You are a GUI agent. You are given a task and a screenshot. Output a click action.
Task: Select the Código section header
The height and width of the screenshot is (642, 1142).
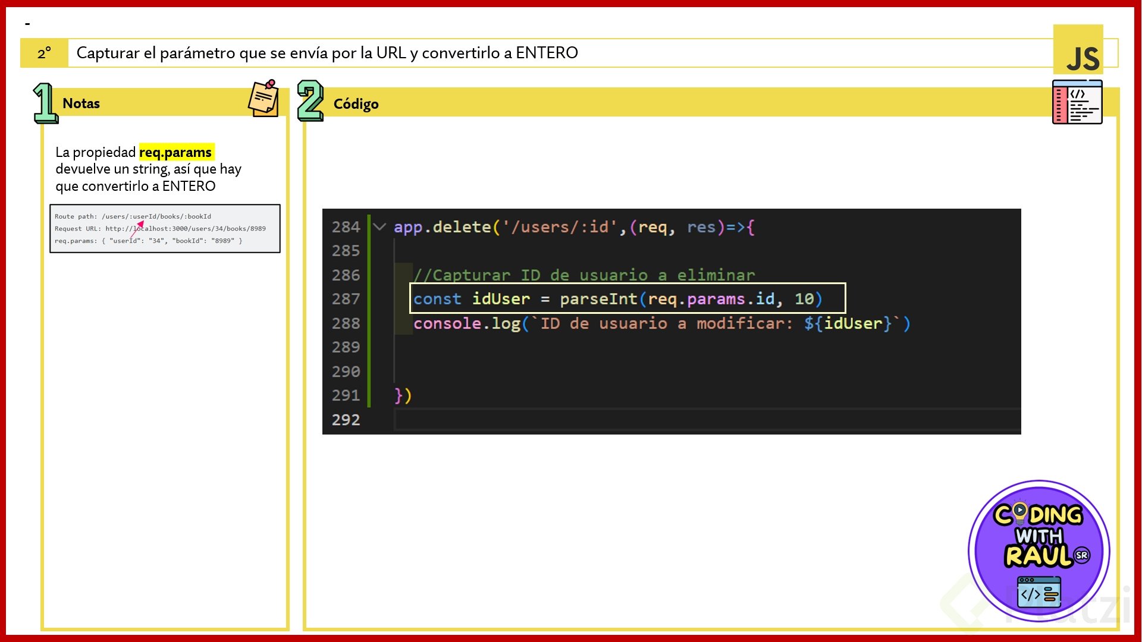356,104
